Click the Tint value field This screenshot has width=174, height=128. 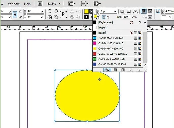126,17
